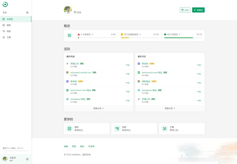Open microsoft.com/zh-cn/ report
This screenshot has height=164, width=237.
pos(81,72)
